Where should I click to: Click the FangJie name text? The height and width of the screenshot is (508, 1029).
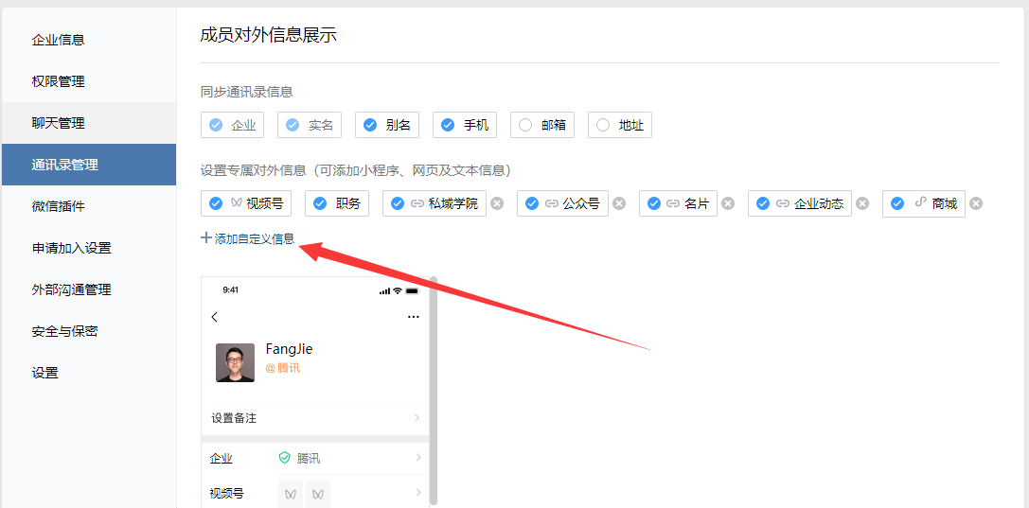[x=290, y=349]
